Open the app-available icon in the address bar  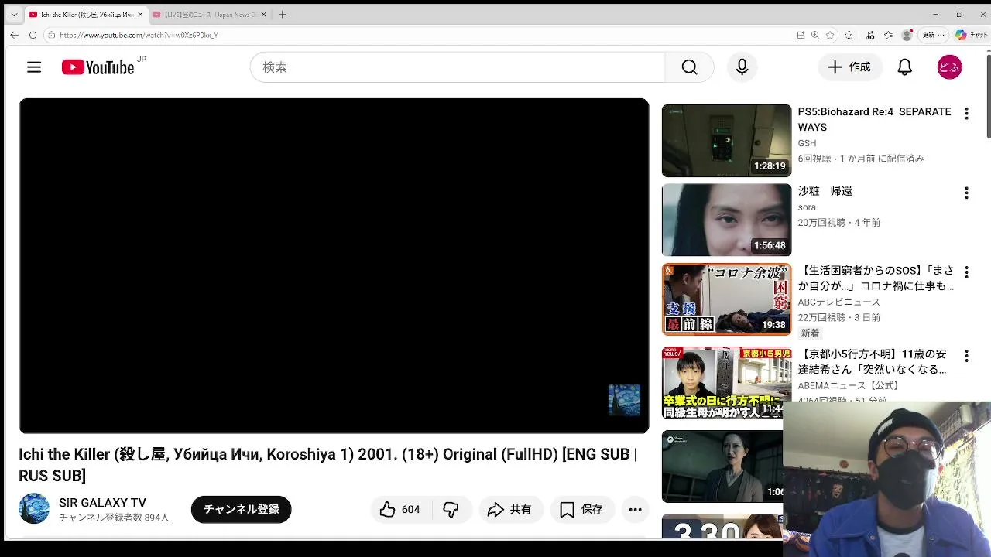pos(801,35)
